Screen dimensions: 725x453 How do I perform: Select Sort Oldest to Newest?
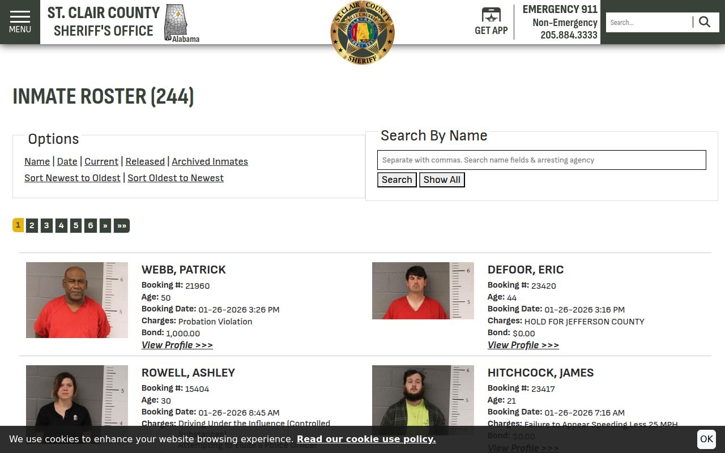[176, 178]
